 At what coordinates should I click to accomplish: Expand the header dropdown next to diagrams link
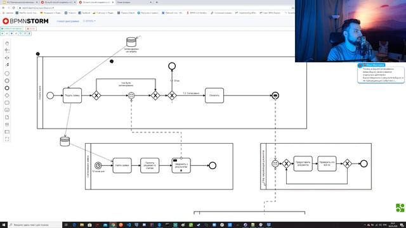coord(89,21)
